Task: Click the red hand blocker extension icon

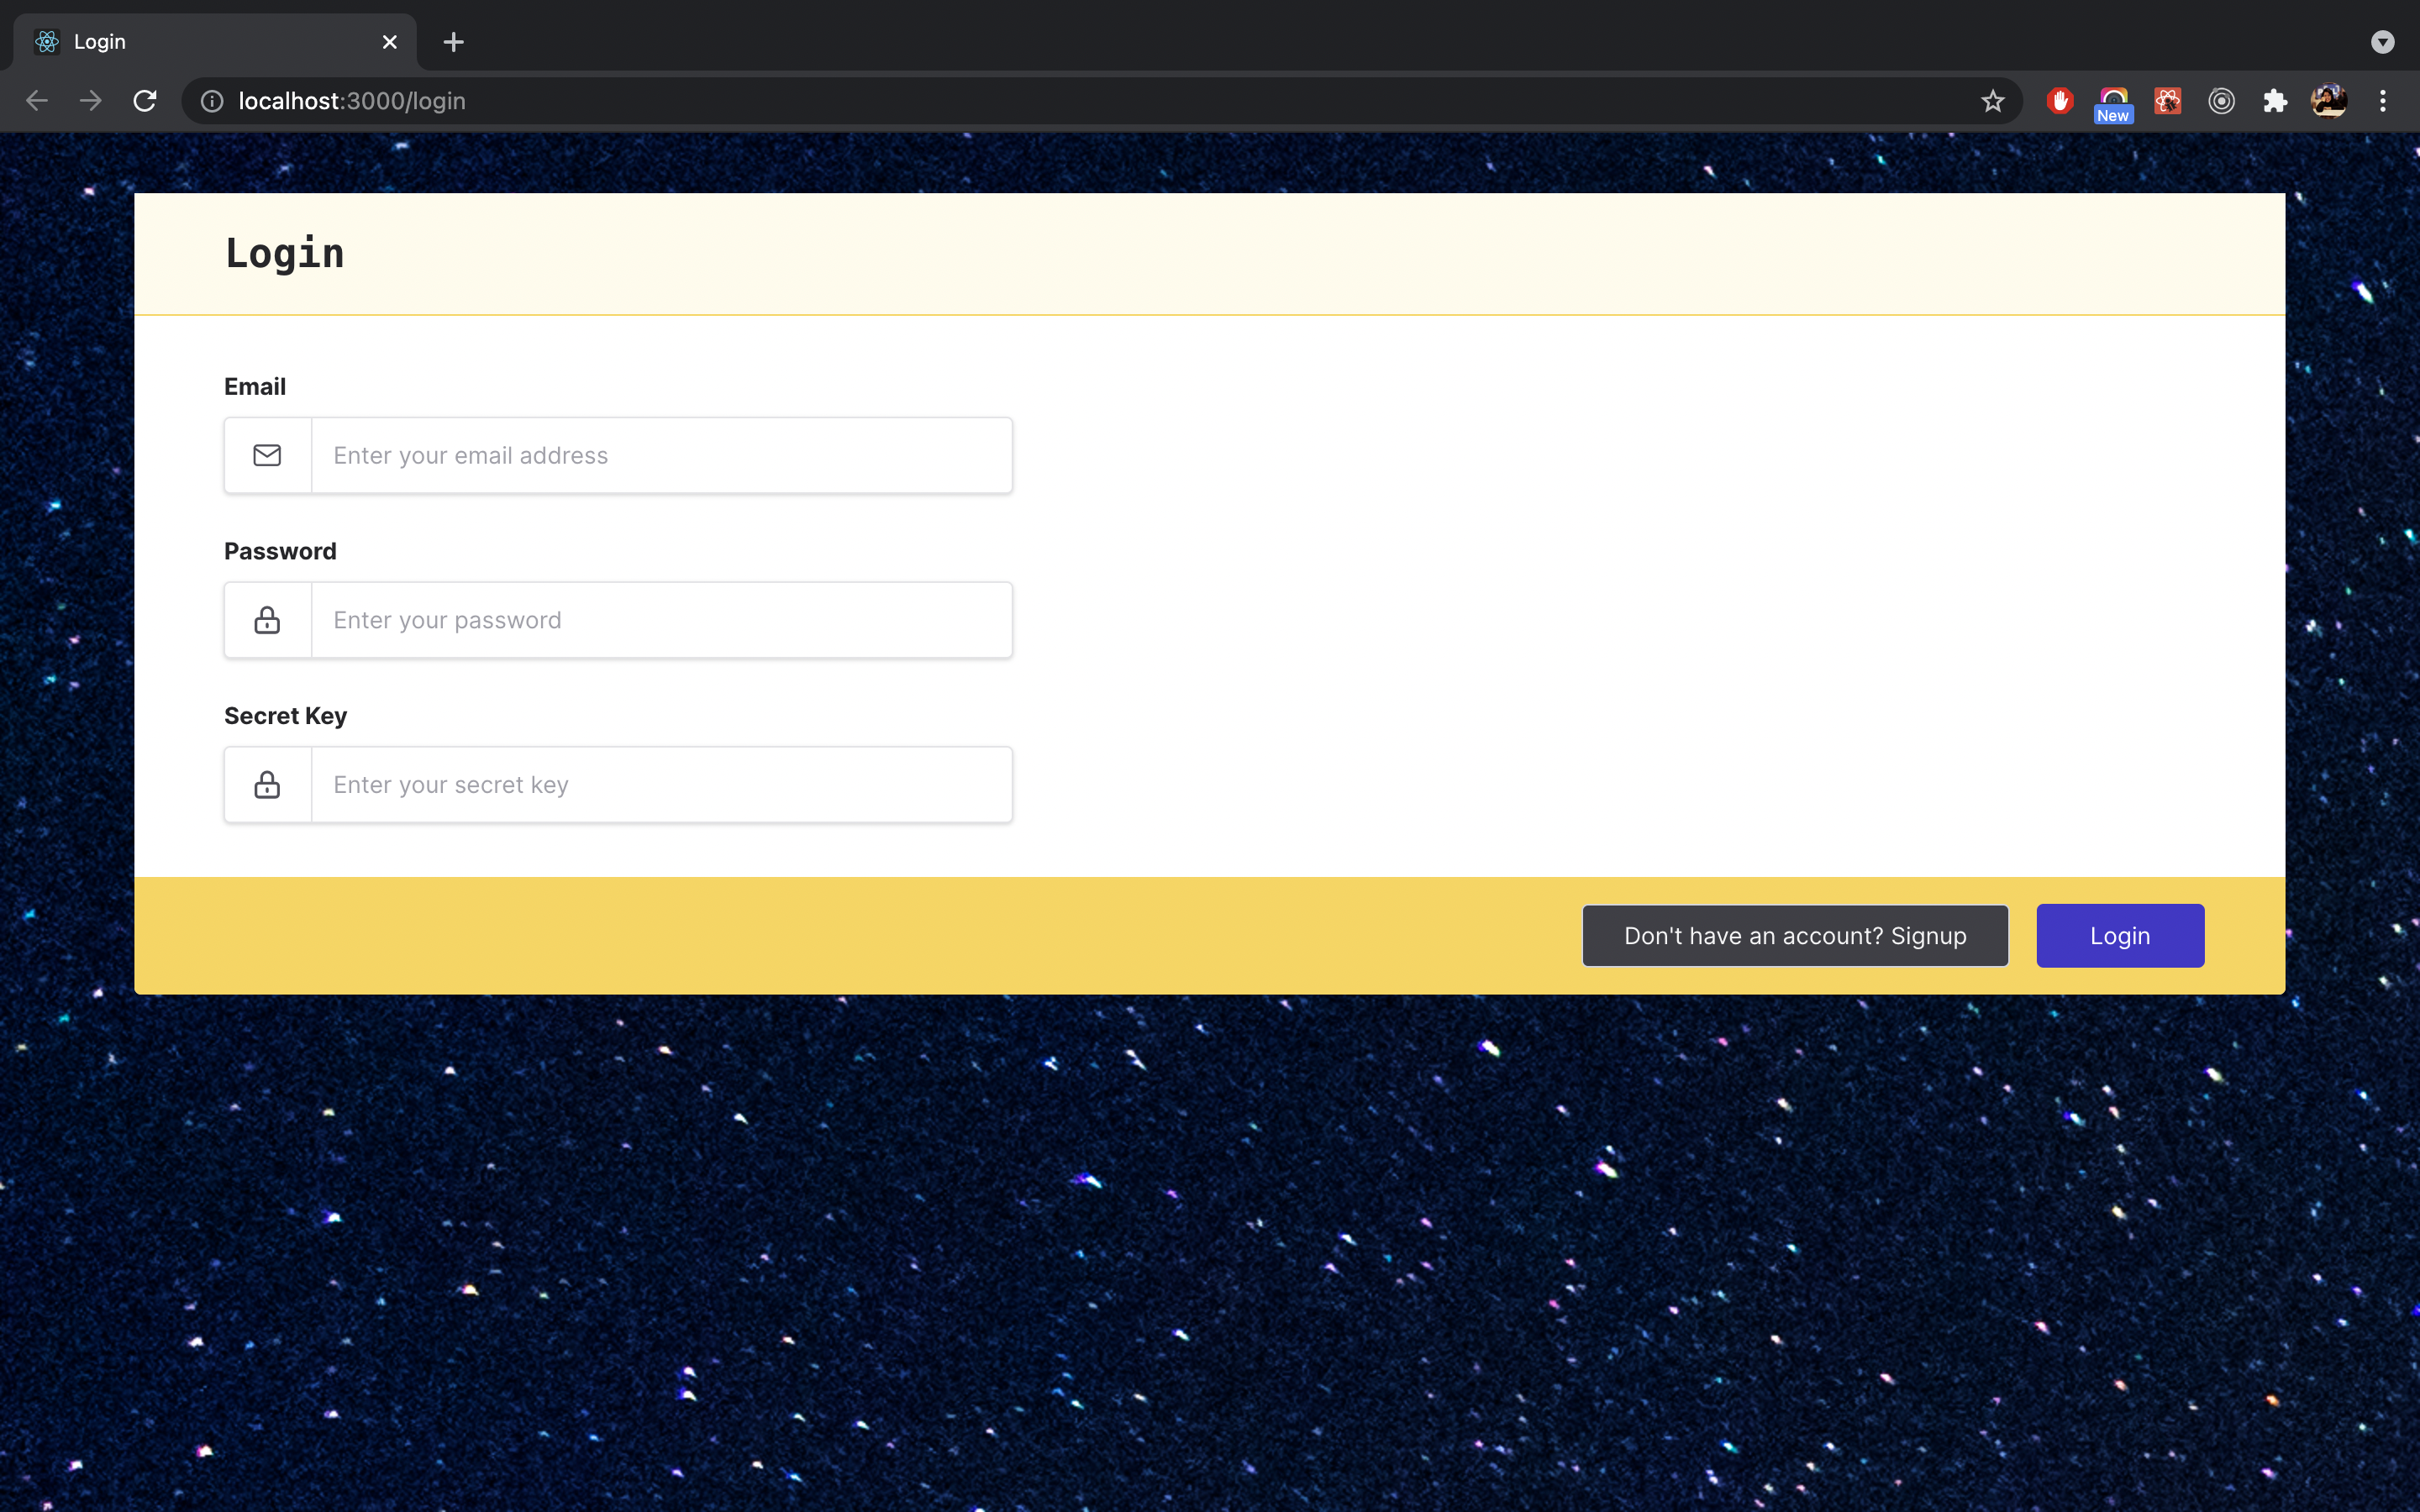Action: click(x=2059, y=101)
